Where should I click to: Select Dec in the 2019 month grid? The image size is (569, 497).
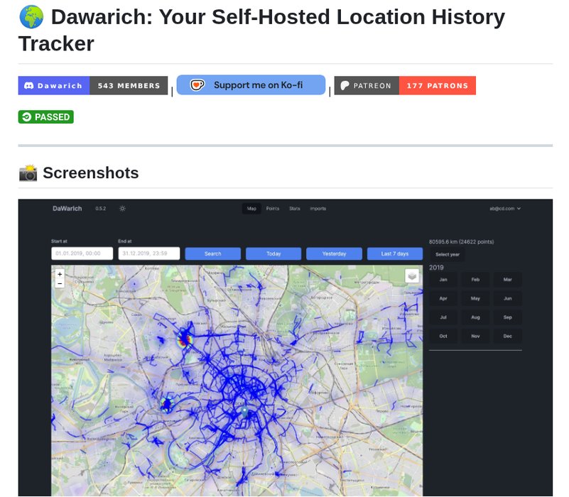(x=508, y=337)
